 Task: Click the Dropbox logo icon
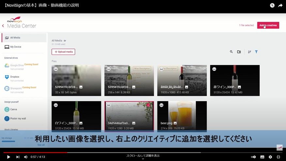(7, 77)
